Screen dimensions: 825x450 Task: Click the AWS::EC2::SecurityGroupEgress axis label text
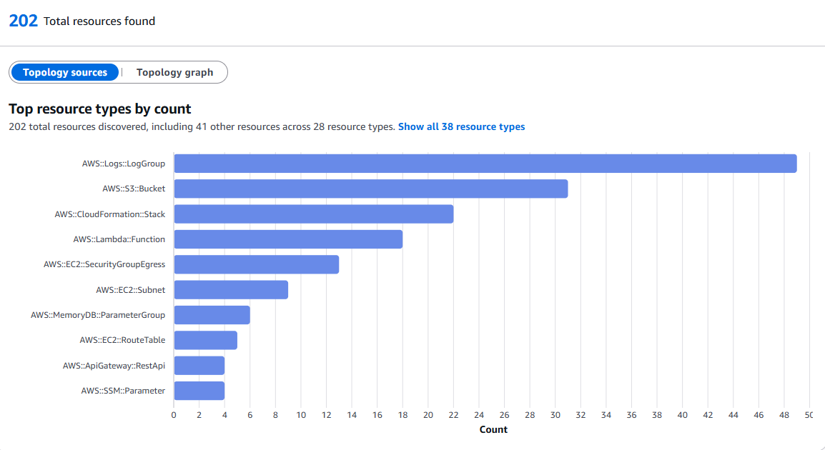(x=104, y=264)
